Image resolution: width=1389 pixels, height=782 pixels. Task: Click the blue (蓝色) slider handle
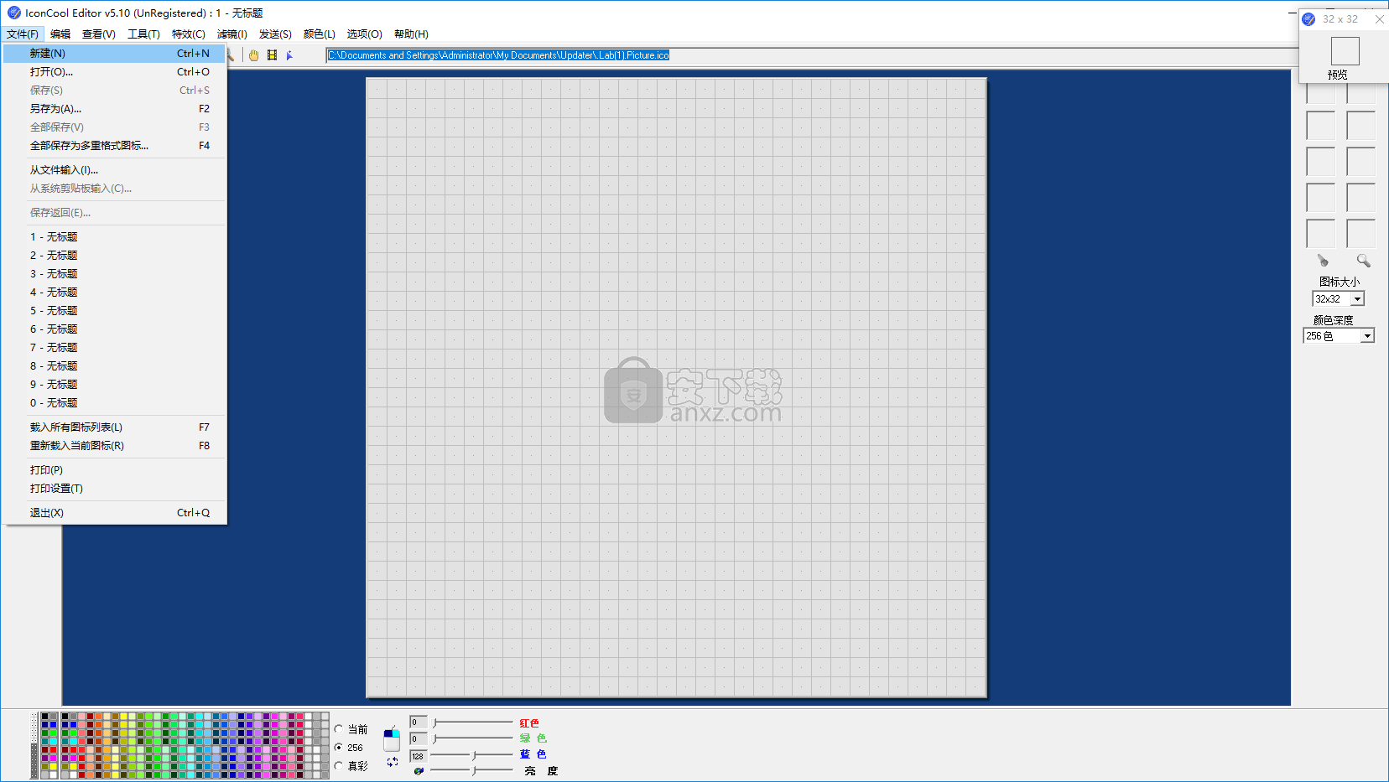pyautogui.click(x=474, y=755)
